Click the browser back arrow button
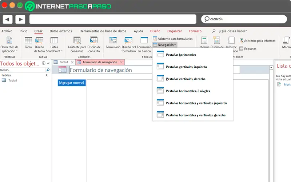This screenshot has height=182, width=291. [x=8, y=19]
